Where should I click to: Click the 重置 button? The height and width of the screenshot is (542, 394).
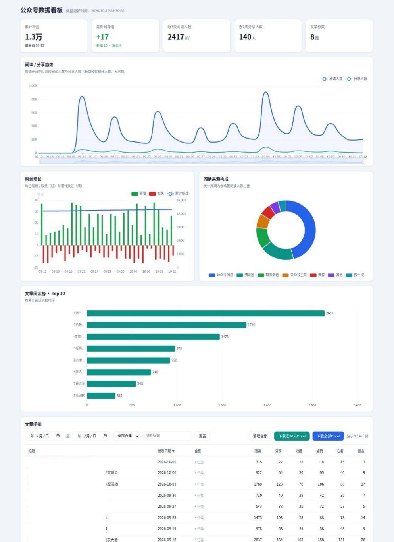coord(202,436)
